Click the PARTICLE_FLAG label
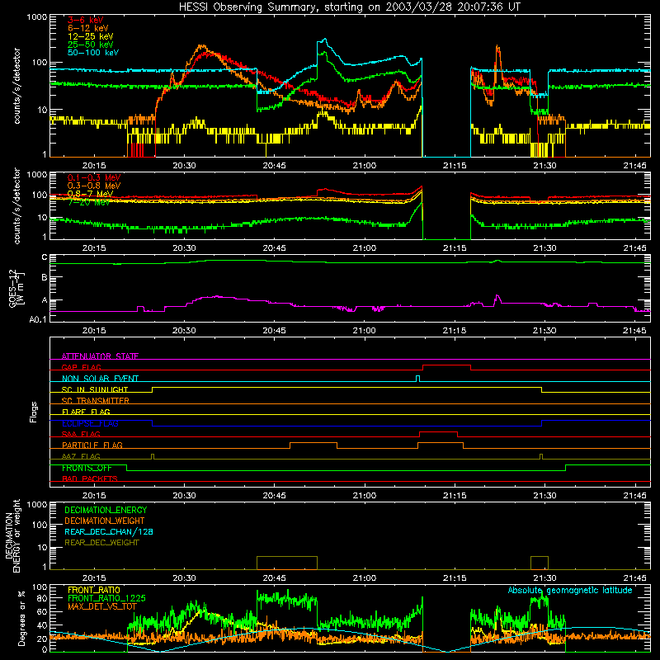Image resolution: width=660 pixels, height=660 pixels. (92, 445)
